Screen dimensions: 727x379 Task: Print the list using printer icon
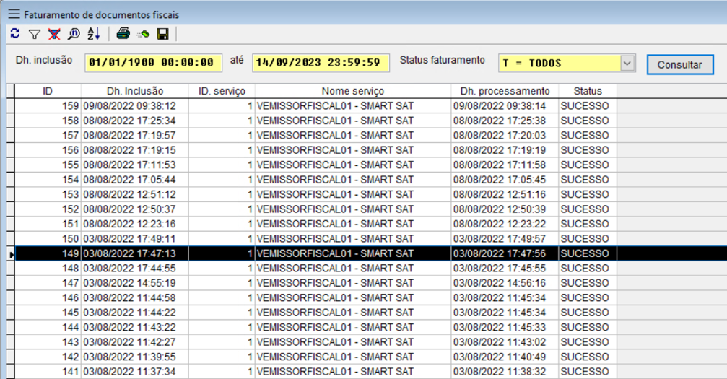pos(123,34)
